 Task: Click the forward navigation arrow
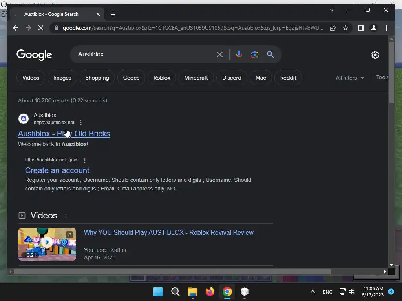(x=28, y=28)
